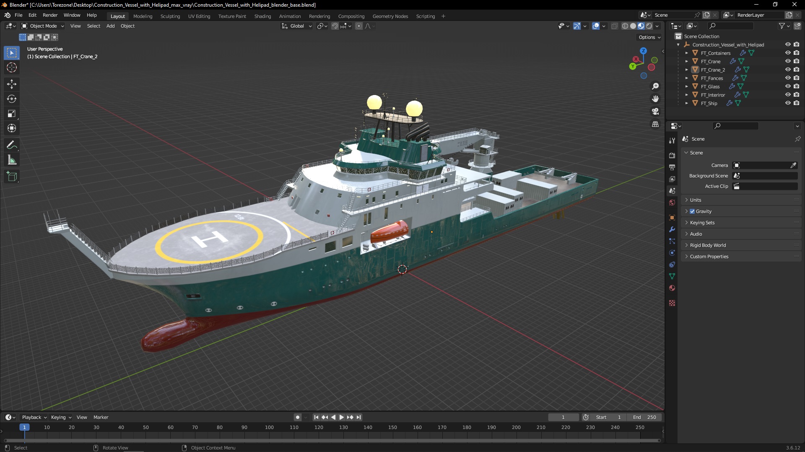
Task: Open the Modifiers properties tab
Action: pos(672,229)
